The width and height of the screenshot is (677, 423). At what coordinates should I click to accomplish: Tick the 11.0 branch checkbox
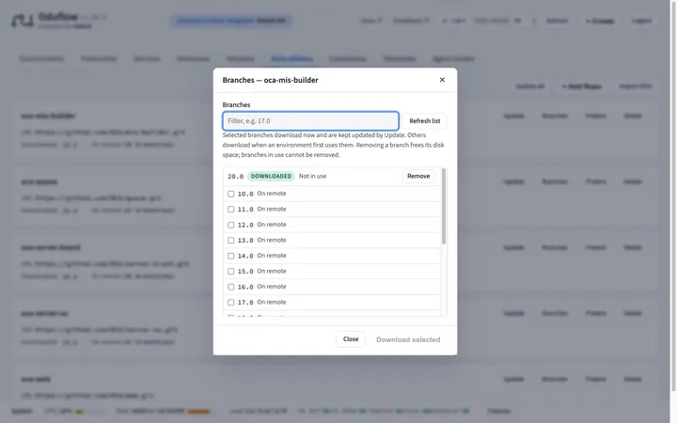point(231,210)
